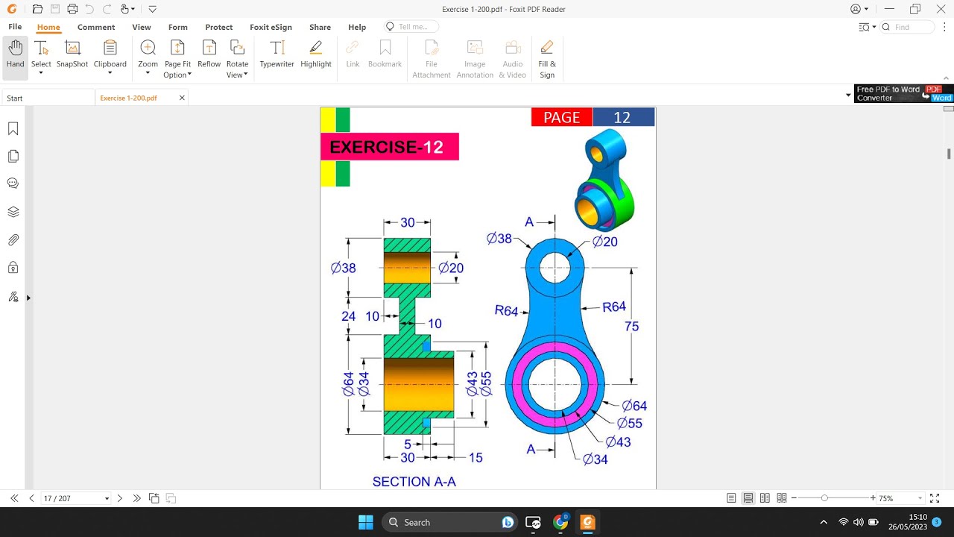Go to the previous page
The height and width of the screenshot is (537, 954).
(31, 498)
